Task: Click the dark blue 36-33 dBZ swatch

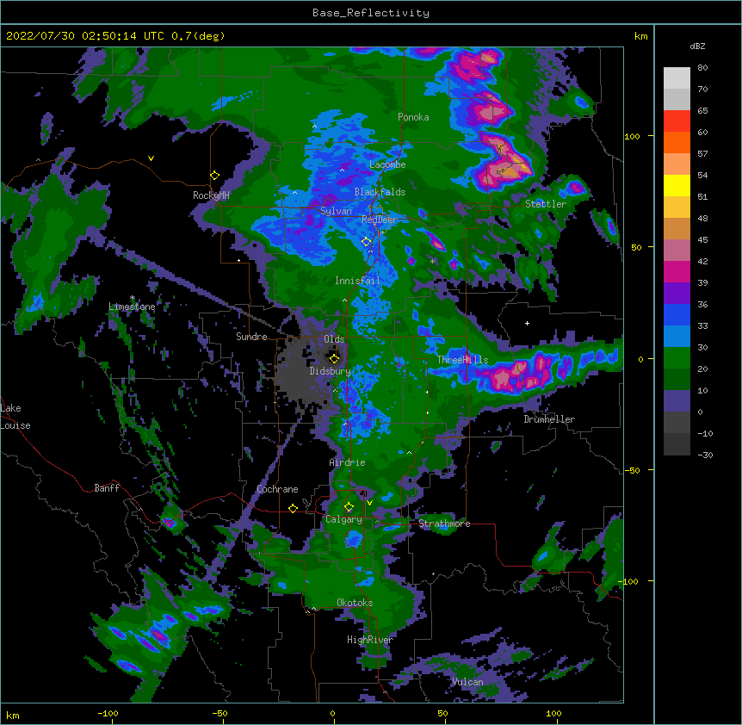Action: pyautogui.click(x=677, y=314)
